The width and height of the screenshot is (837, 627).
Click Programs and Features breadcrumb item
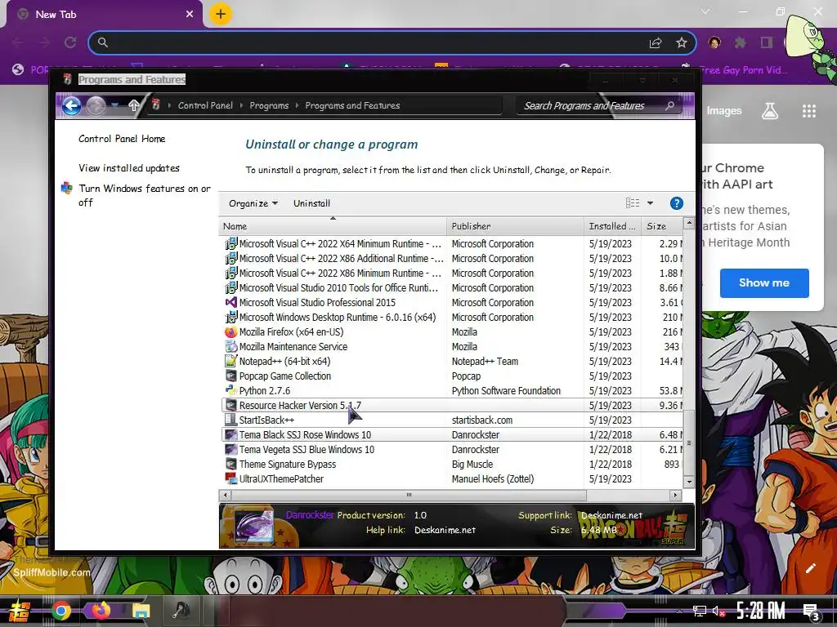[x=352, y=105]
